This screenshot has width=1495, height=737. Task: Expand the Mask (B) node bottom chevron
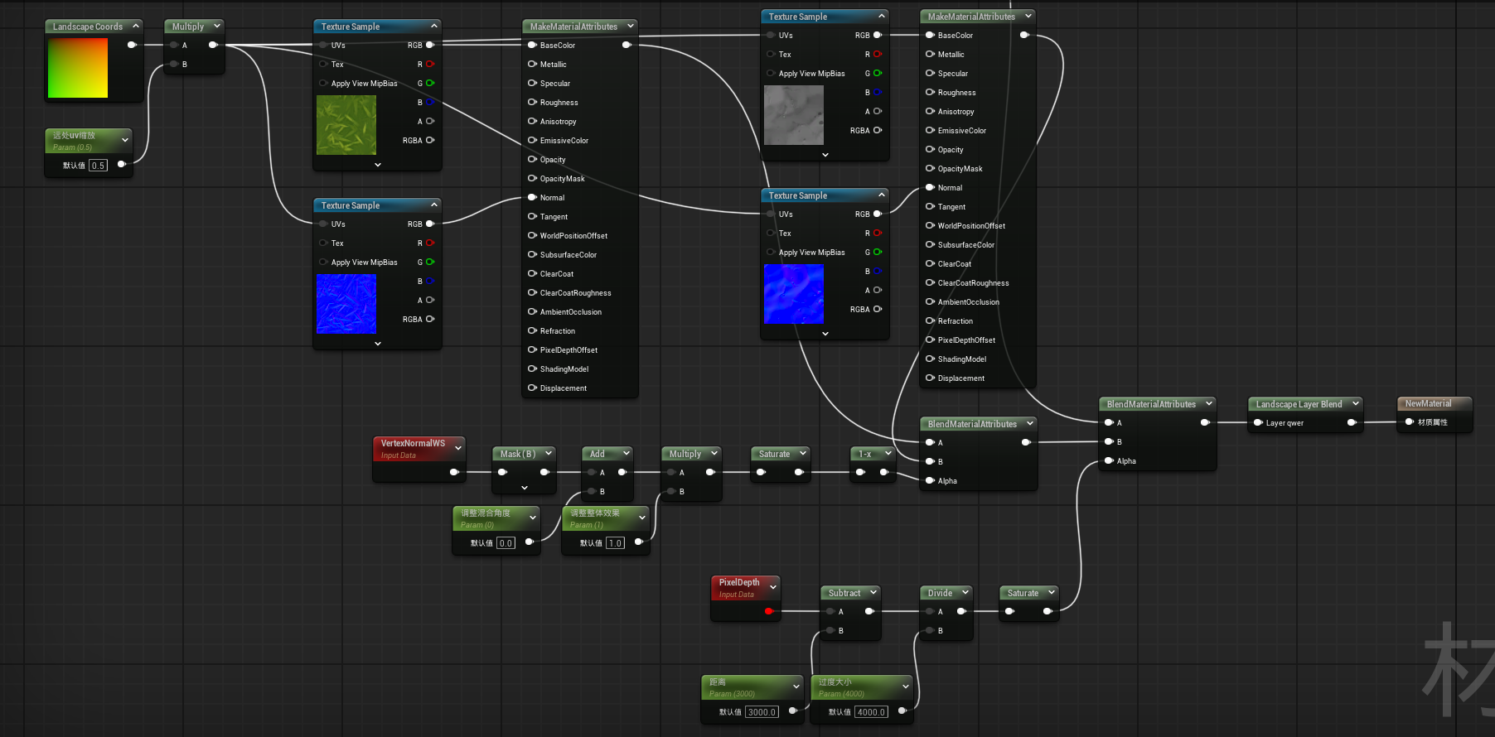524,488
